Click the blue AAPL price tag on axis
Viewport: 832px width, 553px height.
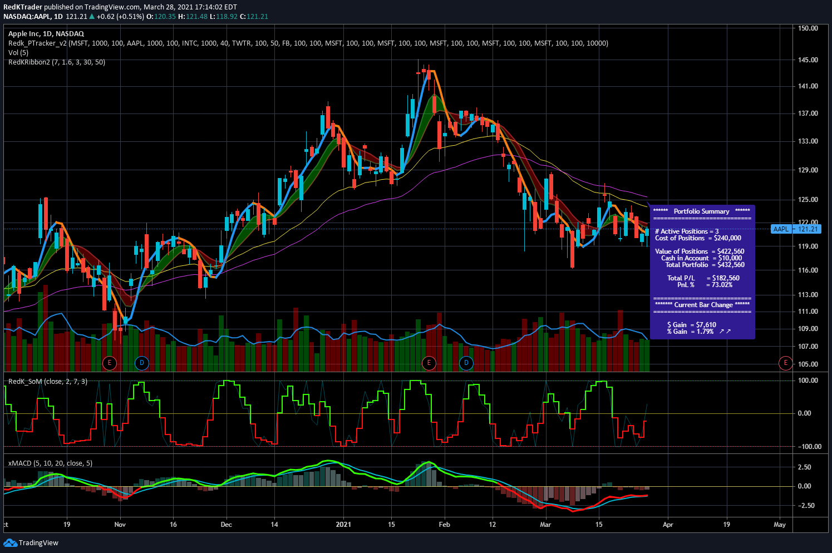point(781,229)
